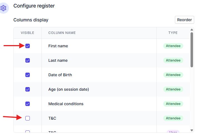This screenshot has height=138, width=200.
Task: Uncheck the First name visibility checkbox
Action: [28, 46]
